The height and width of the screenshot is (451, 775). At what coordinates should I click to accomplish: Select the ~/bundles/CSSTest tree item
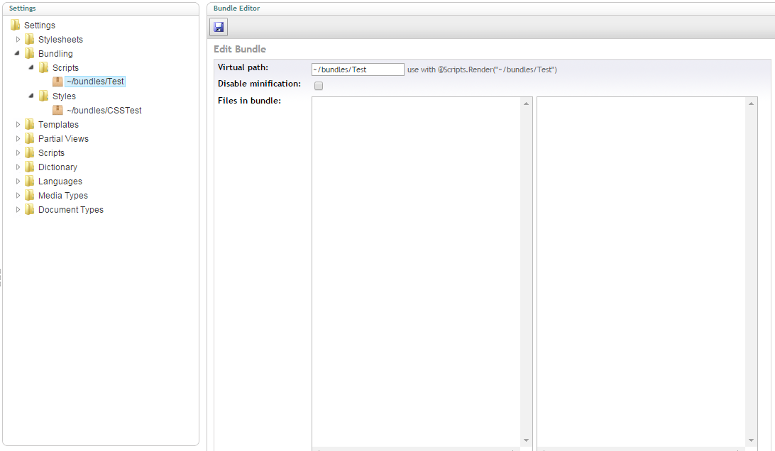104,110
